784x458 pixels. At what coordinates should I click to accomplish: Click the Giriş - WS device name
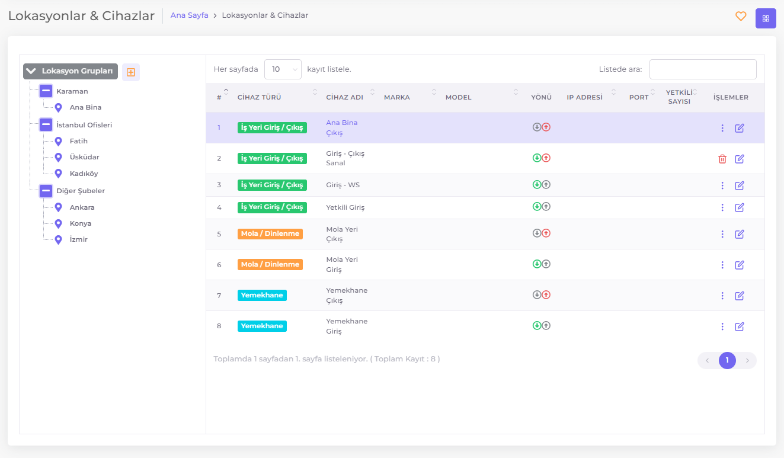pyautogui.click(x=343, y=185)
